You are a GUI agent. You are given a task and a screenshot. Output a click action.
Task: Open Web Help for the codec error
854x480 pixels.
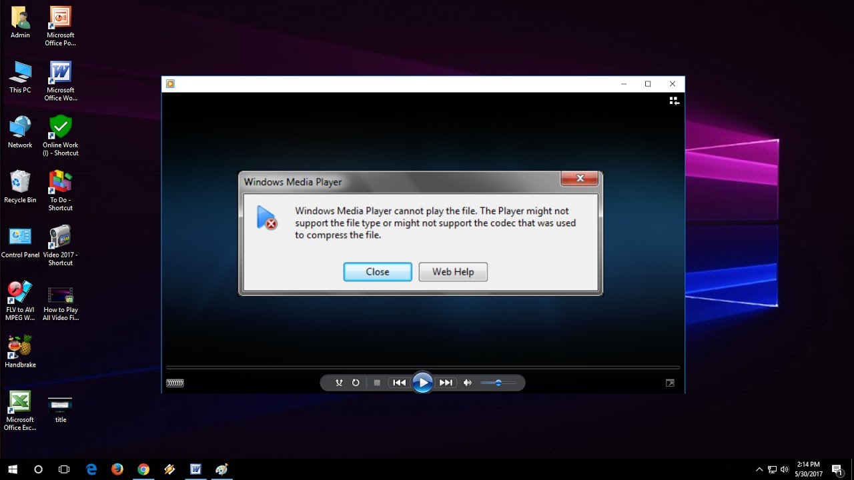click(453, 272)
